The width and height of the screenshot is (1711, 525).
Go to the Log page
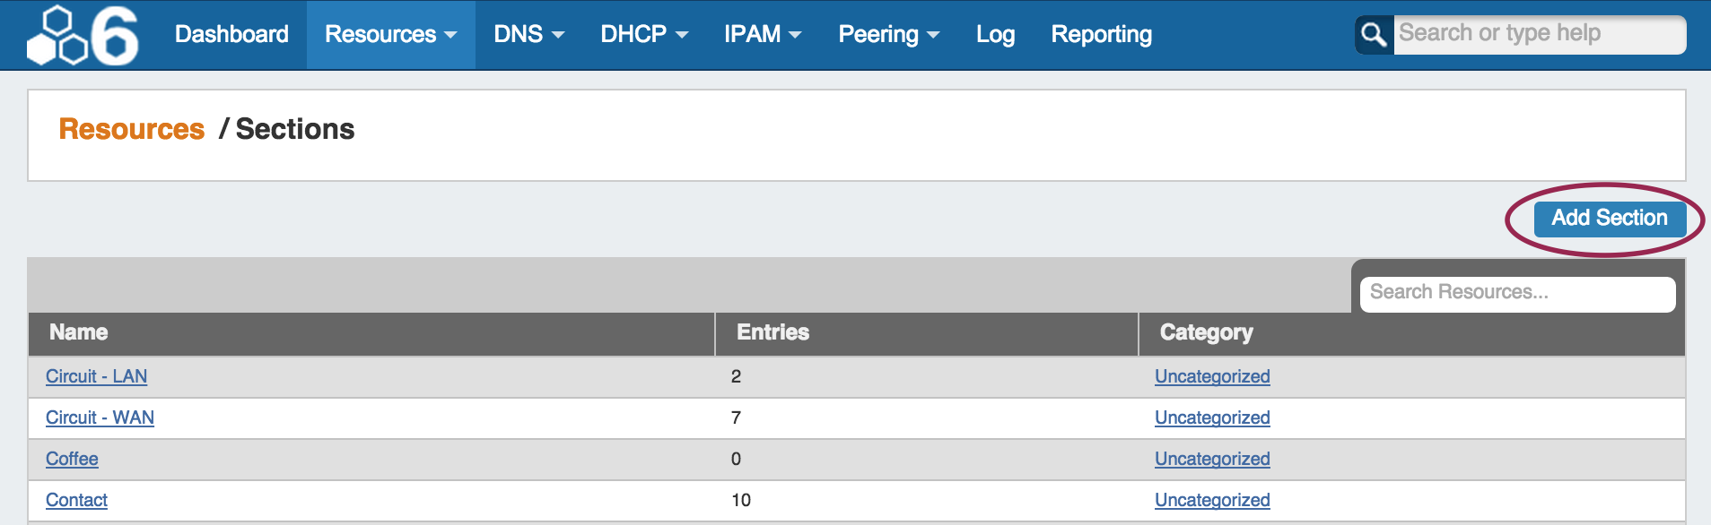pyautogui.click(x=995, y=35)
